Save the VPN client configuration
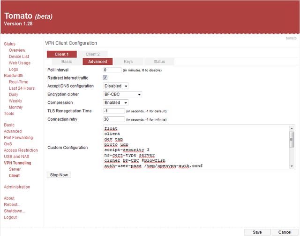 [257, 232]
